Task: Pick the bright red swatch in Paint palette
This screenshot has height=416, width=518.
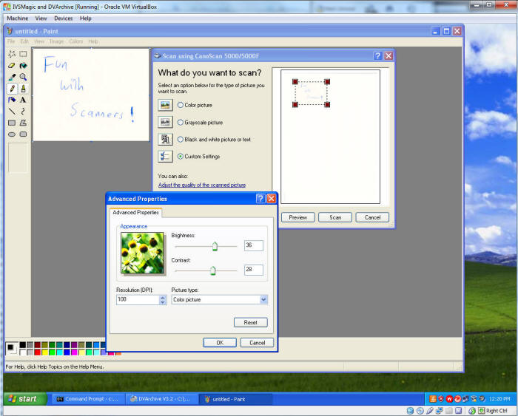Action: click(x=37, y=352)
